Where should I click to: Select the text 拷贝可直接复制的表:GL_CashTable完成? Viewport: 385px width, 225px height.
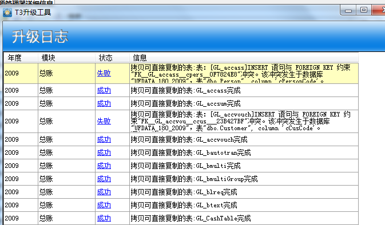pos(190,218)
